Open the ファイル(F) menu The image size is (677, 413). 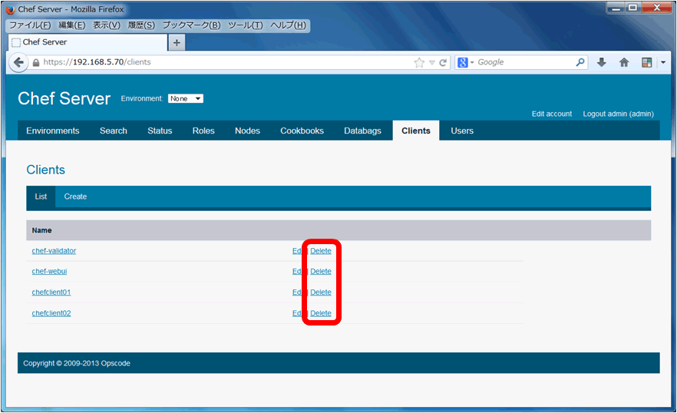pyautogui.click(x=30, y=25)
